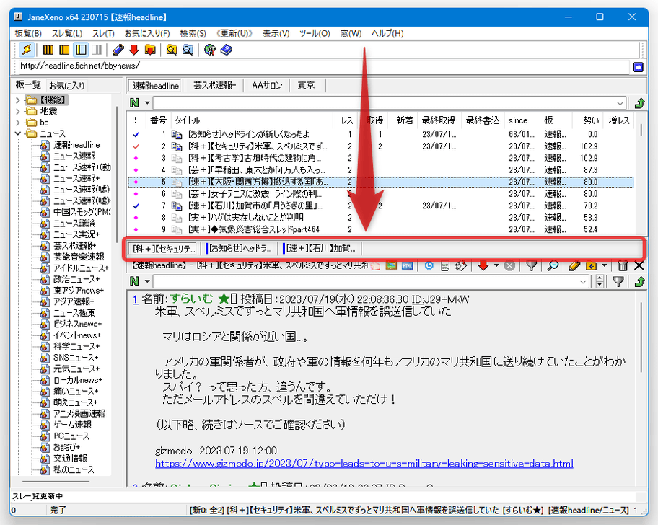Select ニュース速報+ board in the tree

tap(76, 179)
